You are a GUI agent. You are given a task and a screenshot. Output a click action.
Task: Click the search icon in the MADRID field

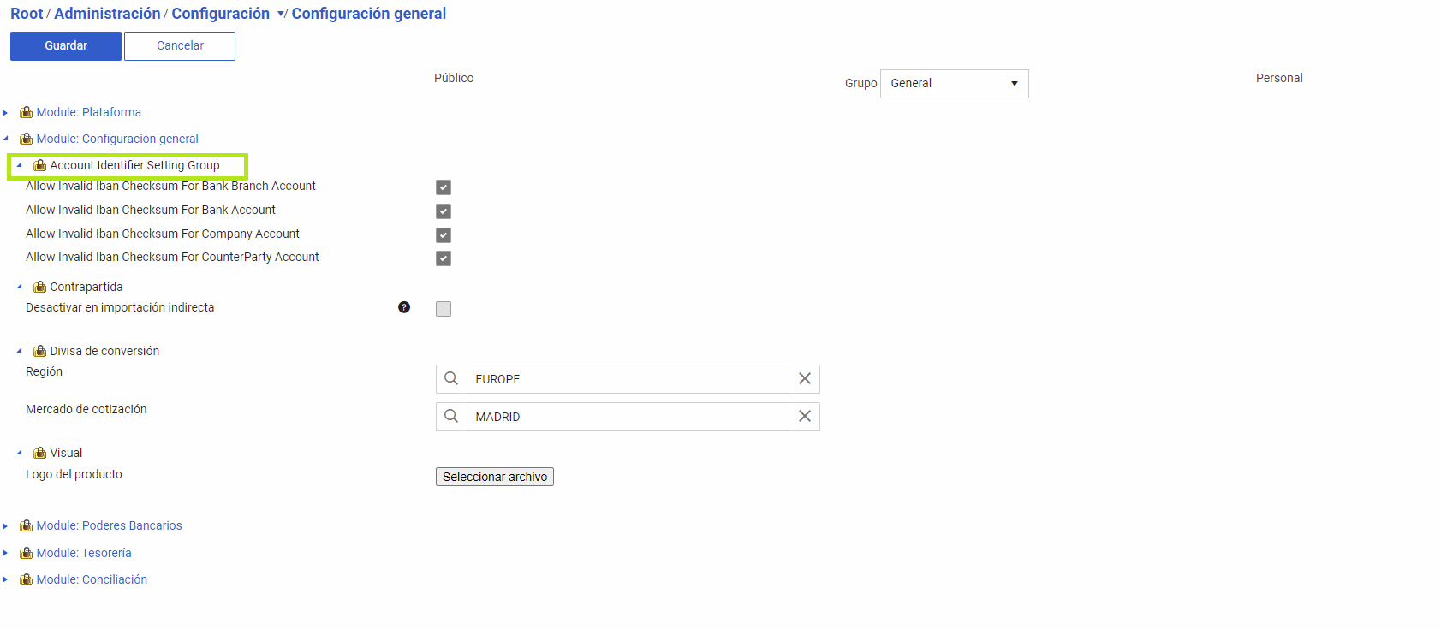pos(451,416)
